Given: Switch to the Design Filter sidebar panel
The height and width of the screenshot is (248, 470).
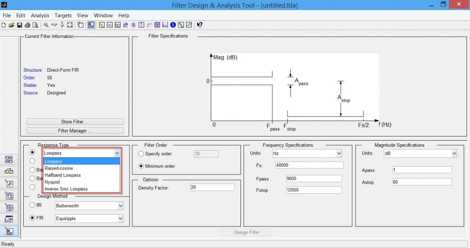Looking at the screenshot, I should (9, 231).
